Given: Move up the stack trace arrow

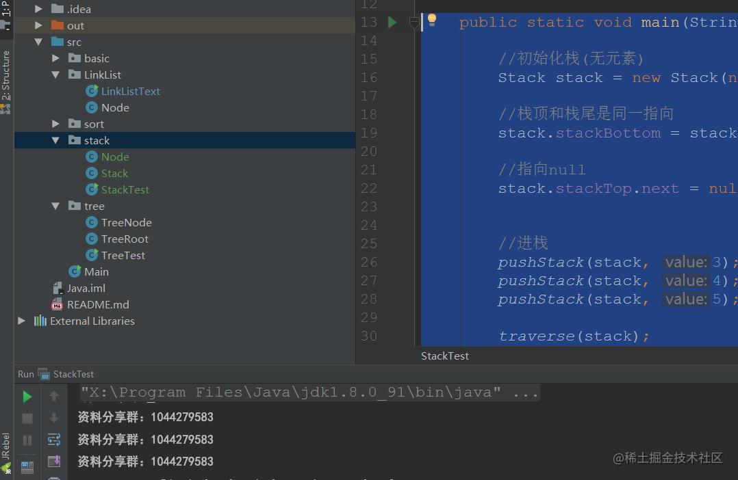Looking at the screenshot, I should pyautogui.click(x=54, y=397).
